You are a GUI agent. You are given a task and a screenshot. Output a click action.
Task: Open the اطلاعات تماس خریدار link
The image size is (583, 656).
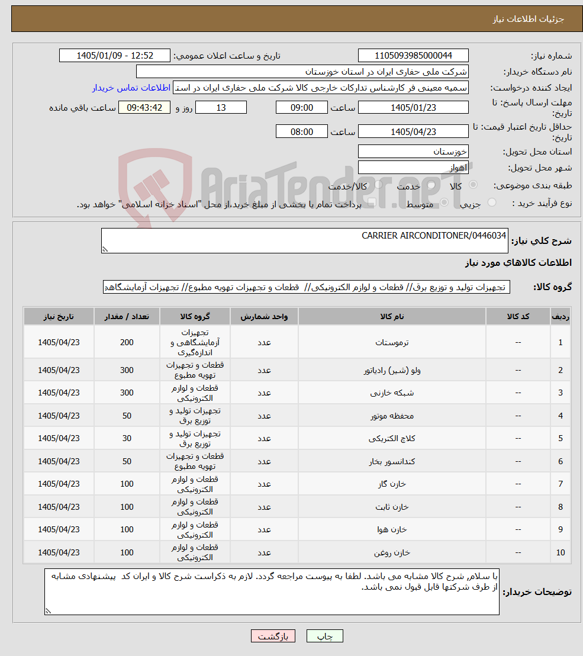[x=131, y=88]
